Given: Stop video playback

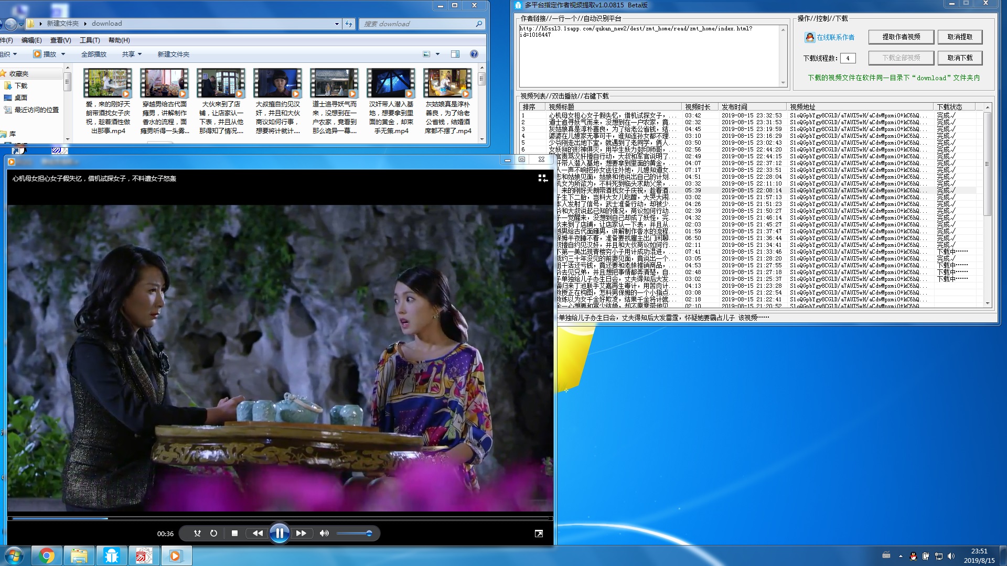Looking at the screenshot, I should tap(234, 534).
